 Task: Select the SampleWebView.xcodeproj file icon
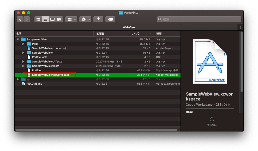[x=29, y=48]
